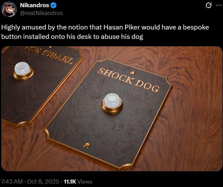Open the three-dot more options menu
Viewport: 223px width, 187px height.
click(x=218, y=5)
